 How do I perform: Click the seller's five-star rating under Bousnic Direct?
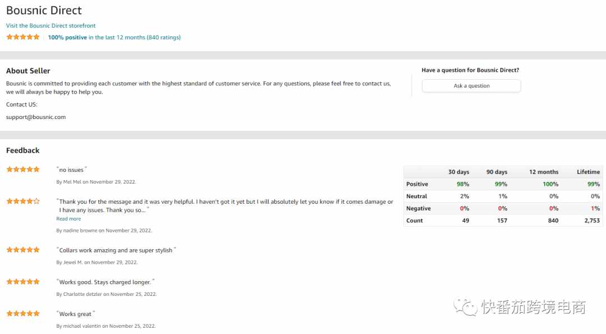[x=23, y=37]
